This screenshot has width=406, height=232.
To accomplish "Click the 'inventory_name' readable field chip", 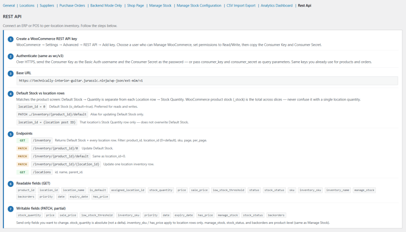I will 338,190.
